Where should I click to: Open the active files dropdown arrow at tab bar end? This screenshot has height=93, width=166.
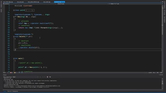pos(161,2)
